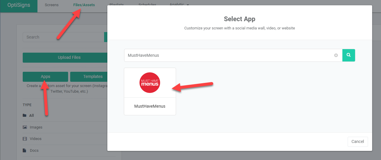381x160 pixels.
Task: Click the MustHaveMenus app name label
Action: [150, 106]
